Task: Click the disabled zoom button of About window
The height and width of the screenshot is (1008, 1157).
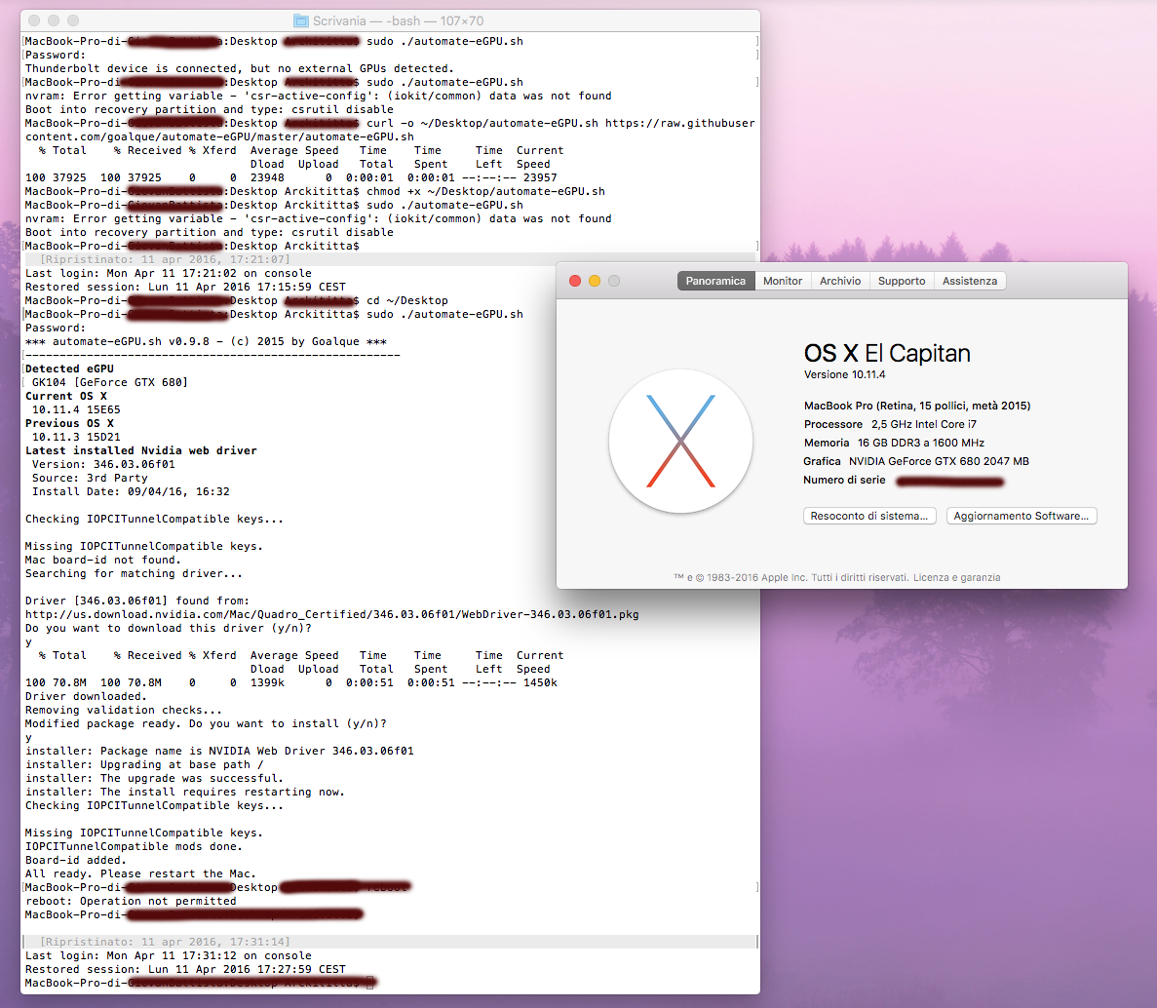Action: pos(614,281)
